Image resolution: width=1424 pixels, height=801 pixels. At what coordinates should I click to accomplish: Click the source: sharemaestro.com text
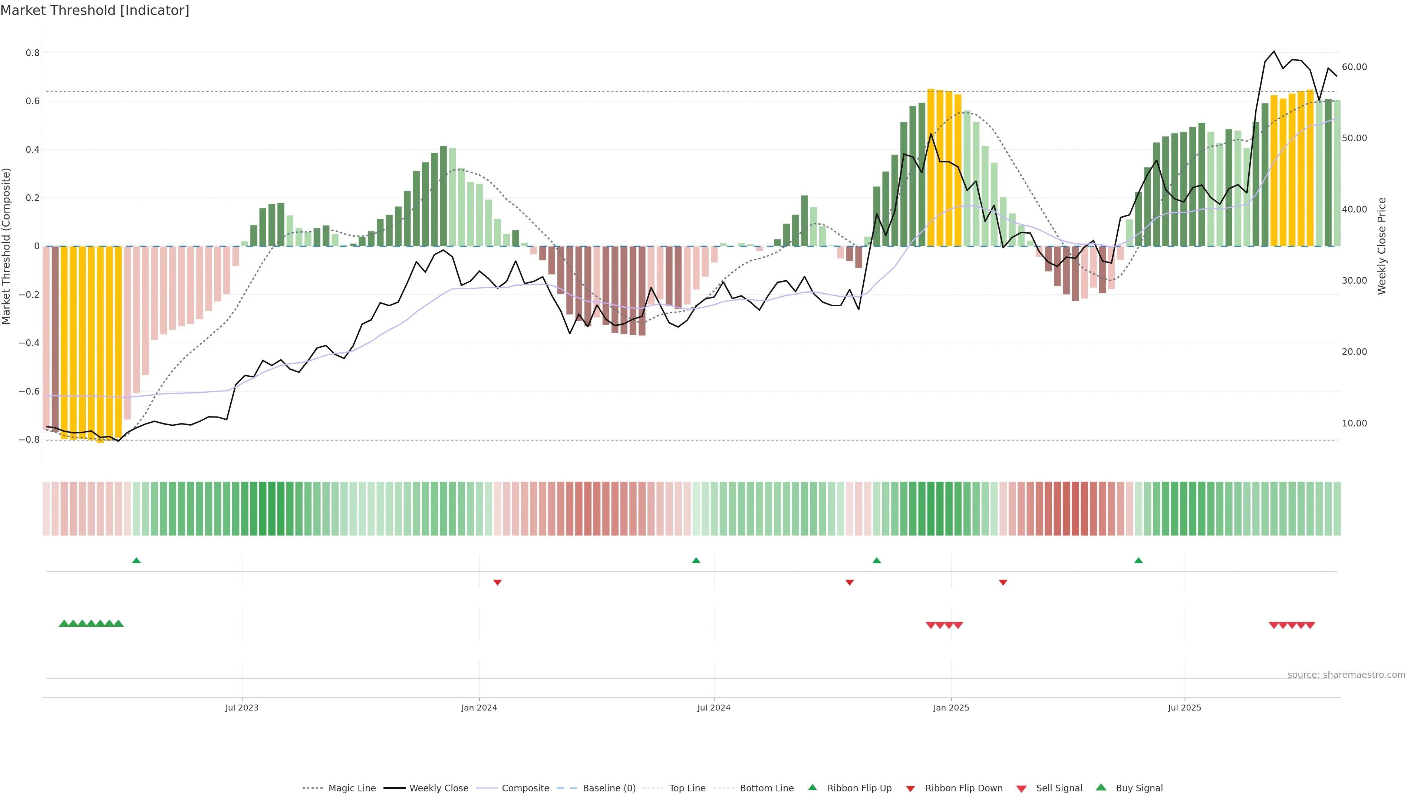[x=1346, y=675]
